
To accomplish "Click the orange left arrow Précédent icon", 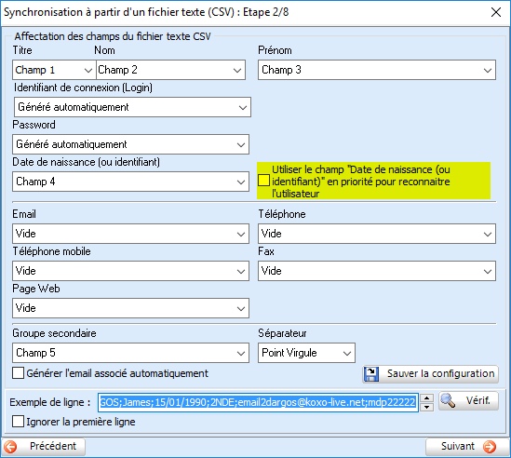I will click(x=10, y=446).
